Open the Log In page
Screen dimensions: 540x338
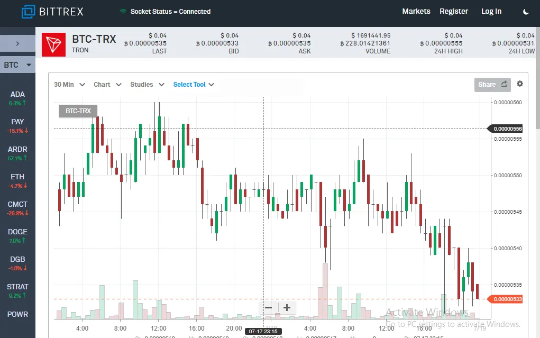click(491, 11)
